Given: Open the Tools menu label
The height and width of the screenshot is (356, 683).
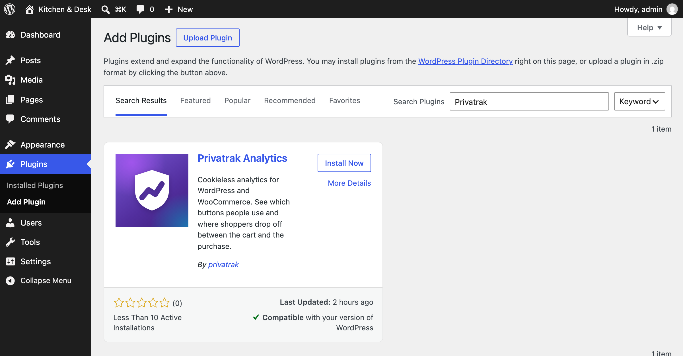Looking at the screenshot, I should (30, 242).
